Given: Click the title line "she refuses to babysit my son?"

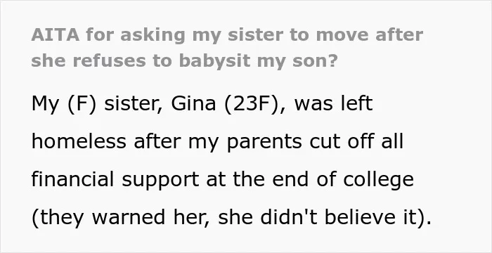Looking at the screenshot, I should 184,60.
